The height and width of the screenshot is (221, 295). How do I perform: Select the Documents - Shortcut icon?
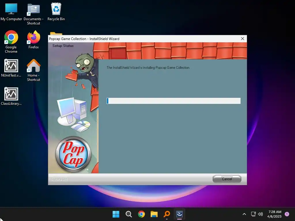tap(33, 14)
